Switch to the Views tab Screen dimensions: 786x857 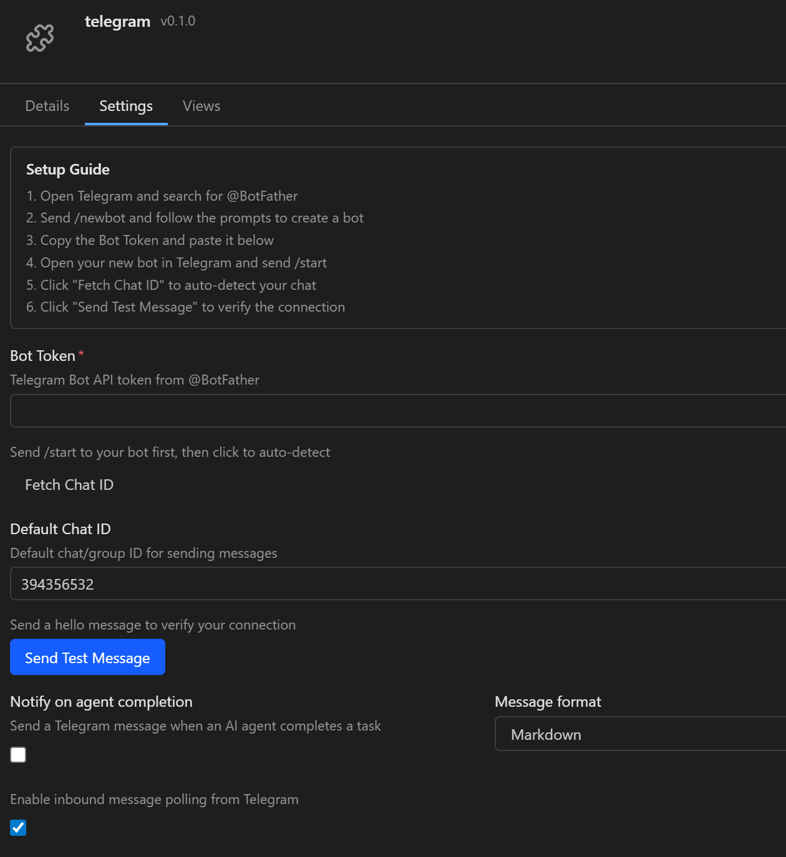coord(201,106)
